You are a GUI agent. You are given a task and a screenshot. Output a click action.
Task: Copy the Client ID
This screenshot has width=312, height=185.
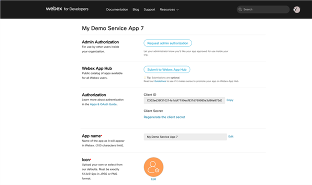point(230,100)
